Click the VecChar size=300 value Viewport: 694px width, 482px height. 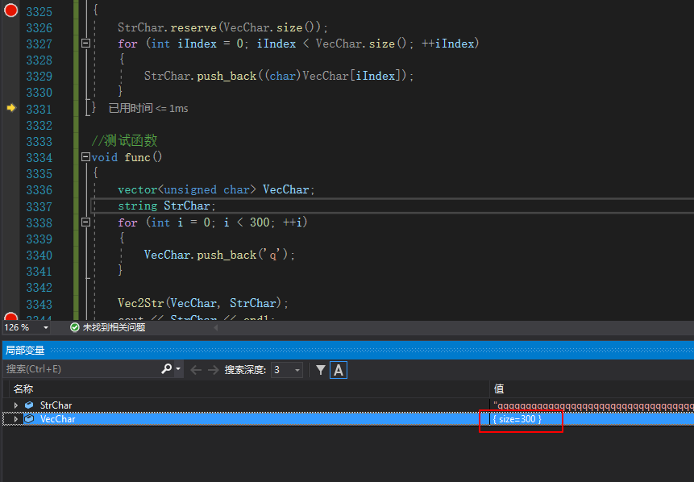(x=517, y=418)
